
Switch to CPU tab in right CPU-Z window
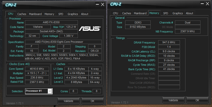[115, 13]
